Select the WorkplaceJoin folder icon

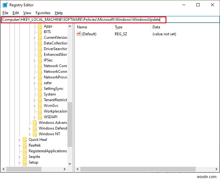point(40,111)
